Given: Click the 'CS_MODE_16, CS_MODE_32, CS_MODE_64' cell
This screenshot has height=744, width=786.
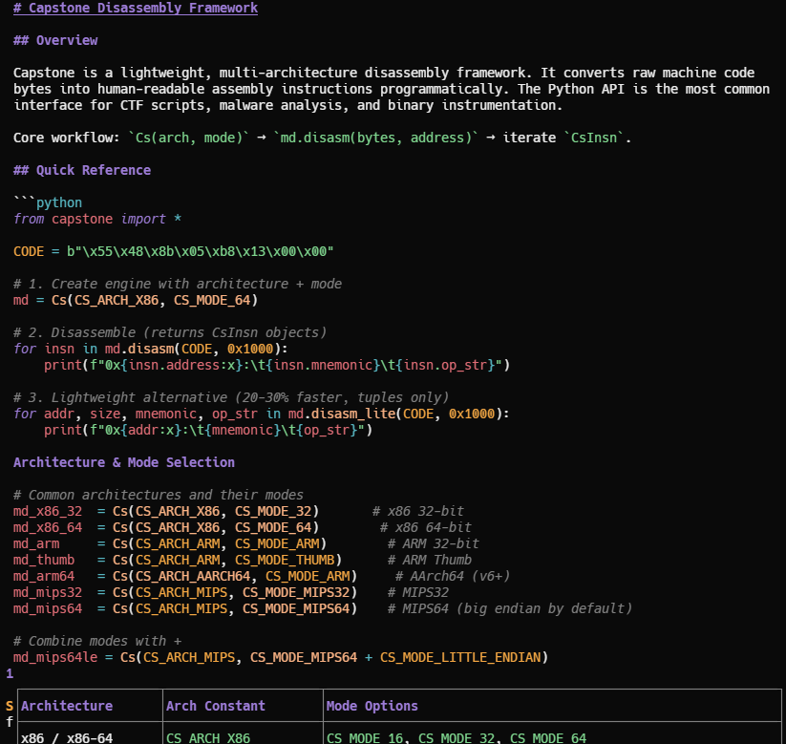Looking at the screenshot, I should [x=457, y=738].
